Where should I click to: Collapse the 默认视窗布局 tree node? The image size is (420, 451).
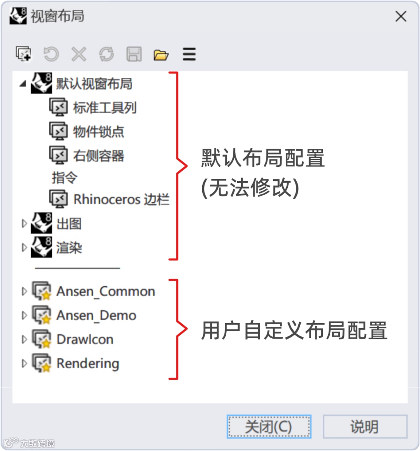23,84
